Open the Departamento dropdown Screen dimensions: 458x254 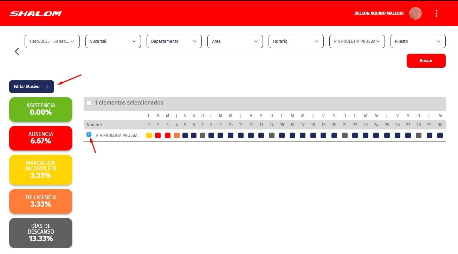174,41
